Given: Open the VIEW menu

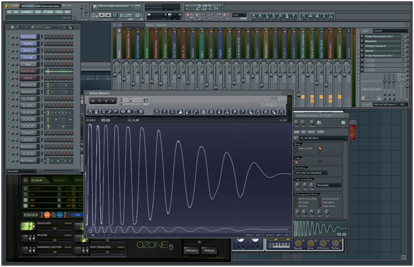Looking at the screenshot, I should 38,12.
